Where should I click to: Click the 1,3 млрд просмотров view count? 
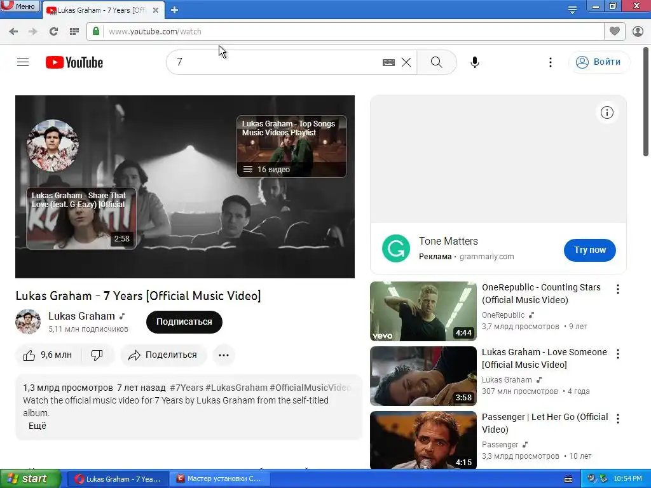point(67,388)
